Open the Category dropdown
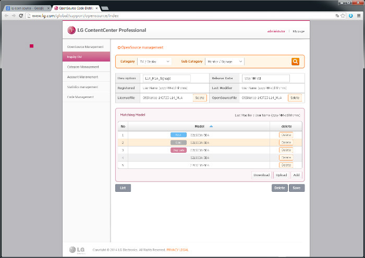 155,62
